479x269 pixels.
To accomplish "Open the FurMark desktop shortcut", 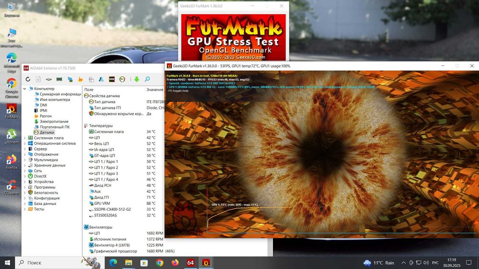I will pos(11,111).
